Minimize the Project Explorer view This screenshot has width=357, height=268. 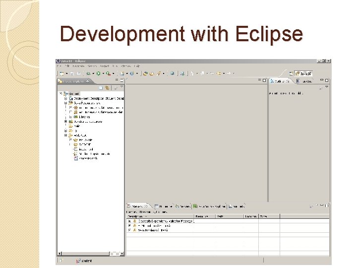pos(117,80)
